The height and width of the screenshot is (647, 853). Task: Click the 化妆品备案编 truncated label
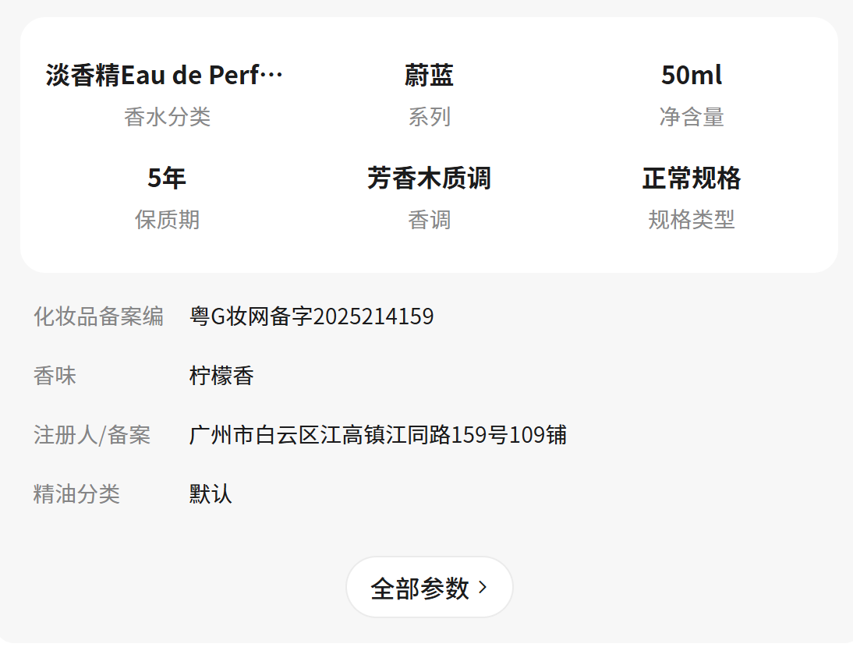point(98,316)
